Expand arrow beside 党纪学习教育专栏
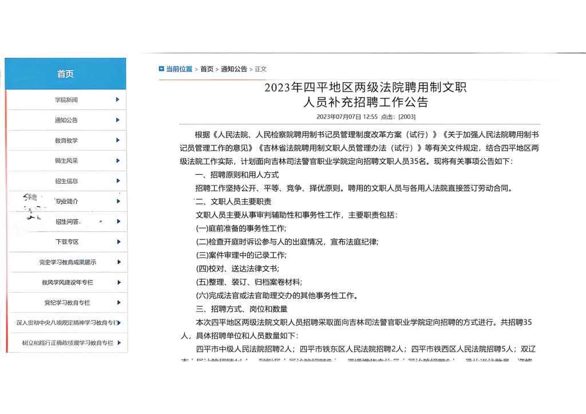Viewport: 586px width, 414px height. 119,302
